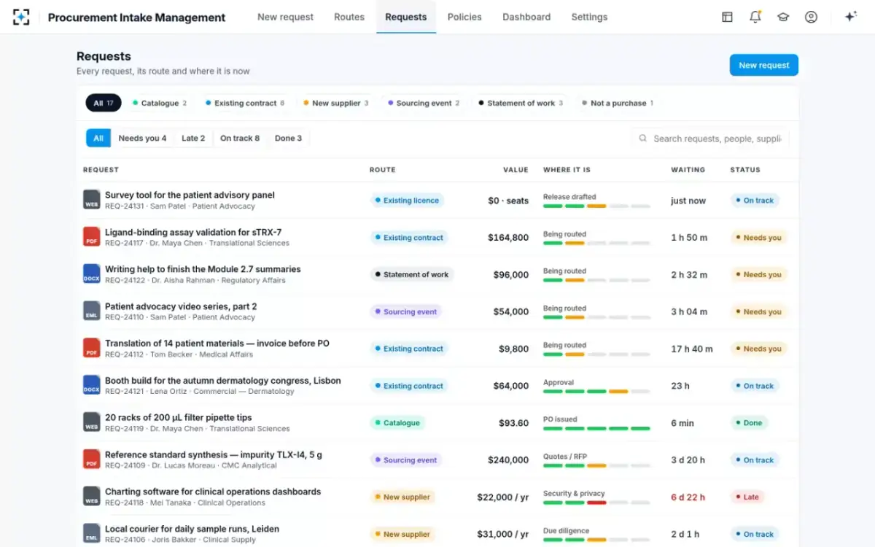Viewport: 875px width, 547px height.
Task: Click the Late status badge
Action: 747,497
